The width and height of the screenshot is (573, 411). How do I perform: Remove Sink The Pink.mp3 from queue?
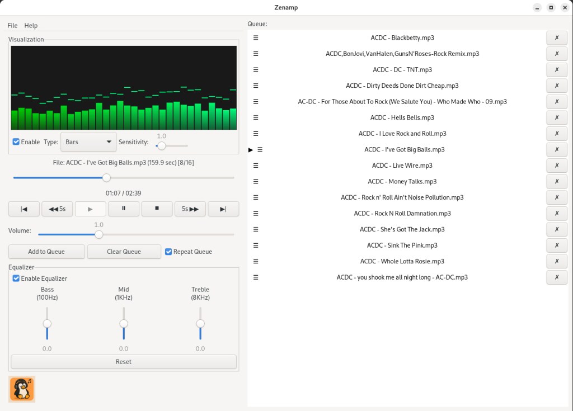(x=557, y=245)
